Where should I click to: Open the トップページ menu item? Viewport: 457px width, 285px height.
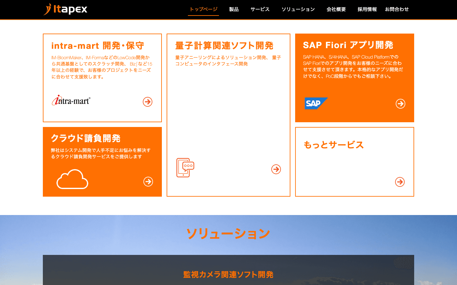(203, 9)
